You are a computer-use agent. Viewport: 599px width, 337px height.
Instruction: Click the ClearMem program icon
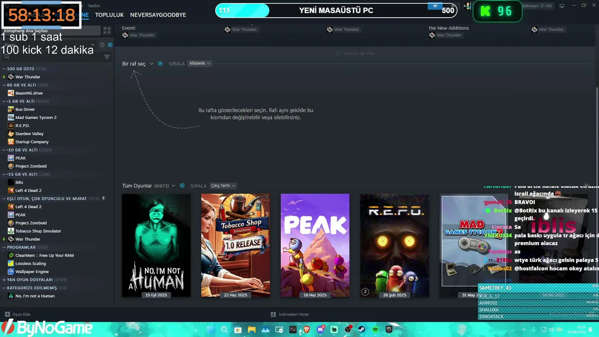(x=11, y=256)
